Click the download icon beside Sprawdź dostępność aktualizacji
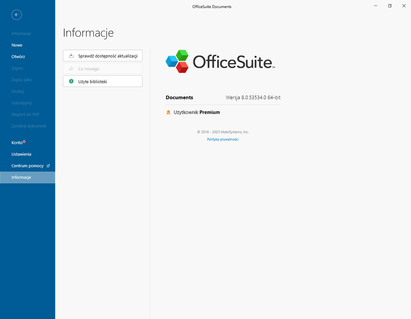The image size is (411, 319). (x=71, y=56)
